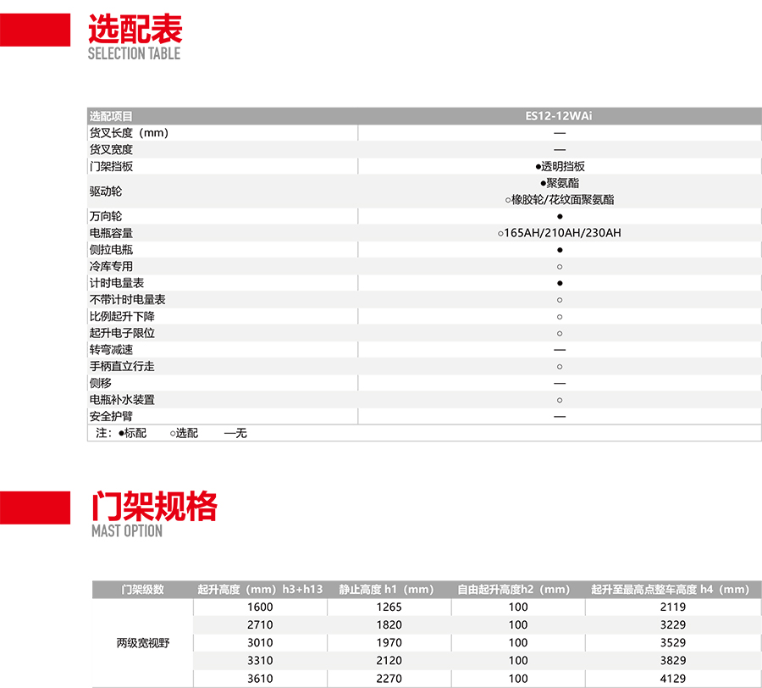The height and width of the screenshot is (688, 762).
Task: Click the 选配表 section heading
Action: (135, 29)
